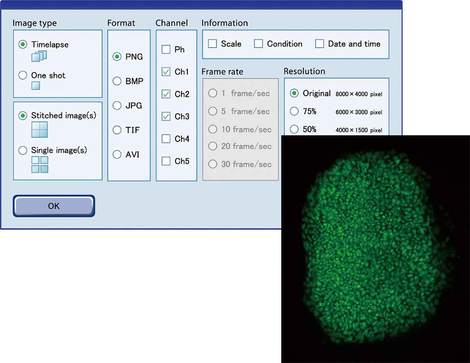
Task: Click the One shot single-frame icon
Action: click(36, 86)
